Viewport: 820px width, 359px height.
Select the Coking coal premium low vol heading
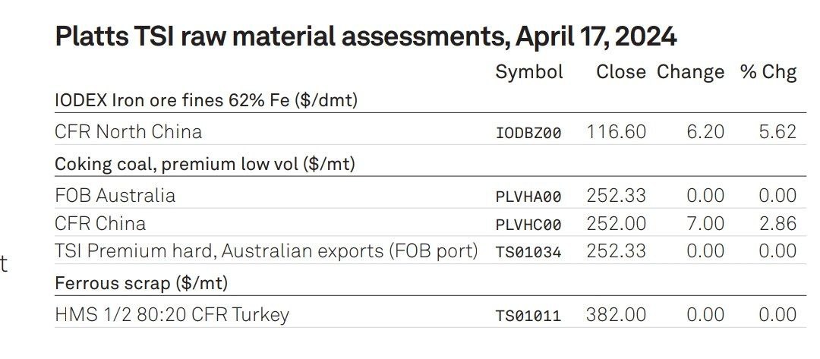pos(205,164)
